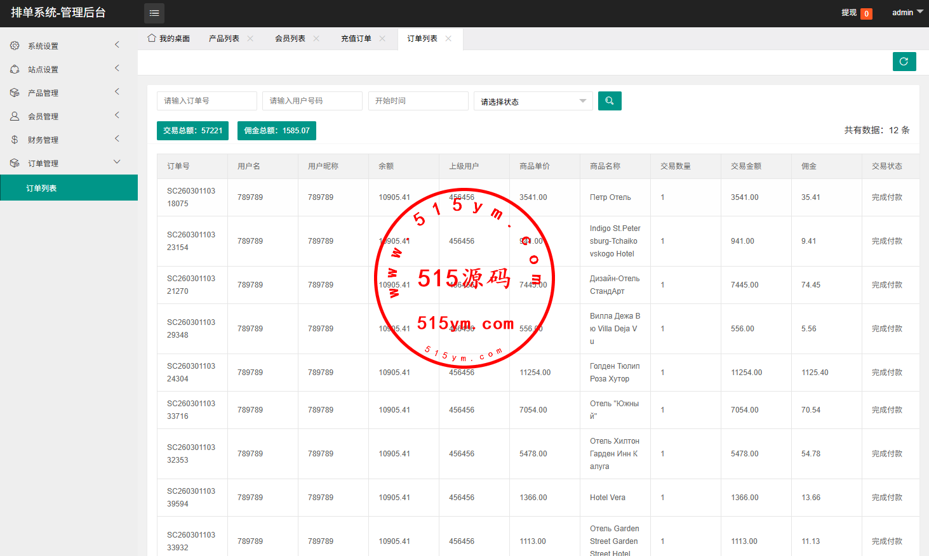The image size is (929, 556).
Task: Click the green refresh icon button
Action: pyautogui.click(x=904, y=62)
